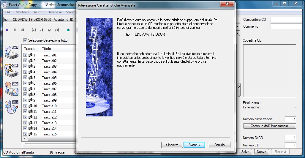This screenshot has height=158, width=305.
Task: Open the Database menu
Action: (55, 12)
